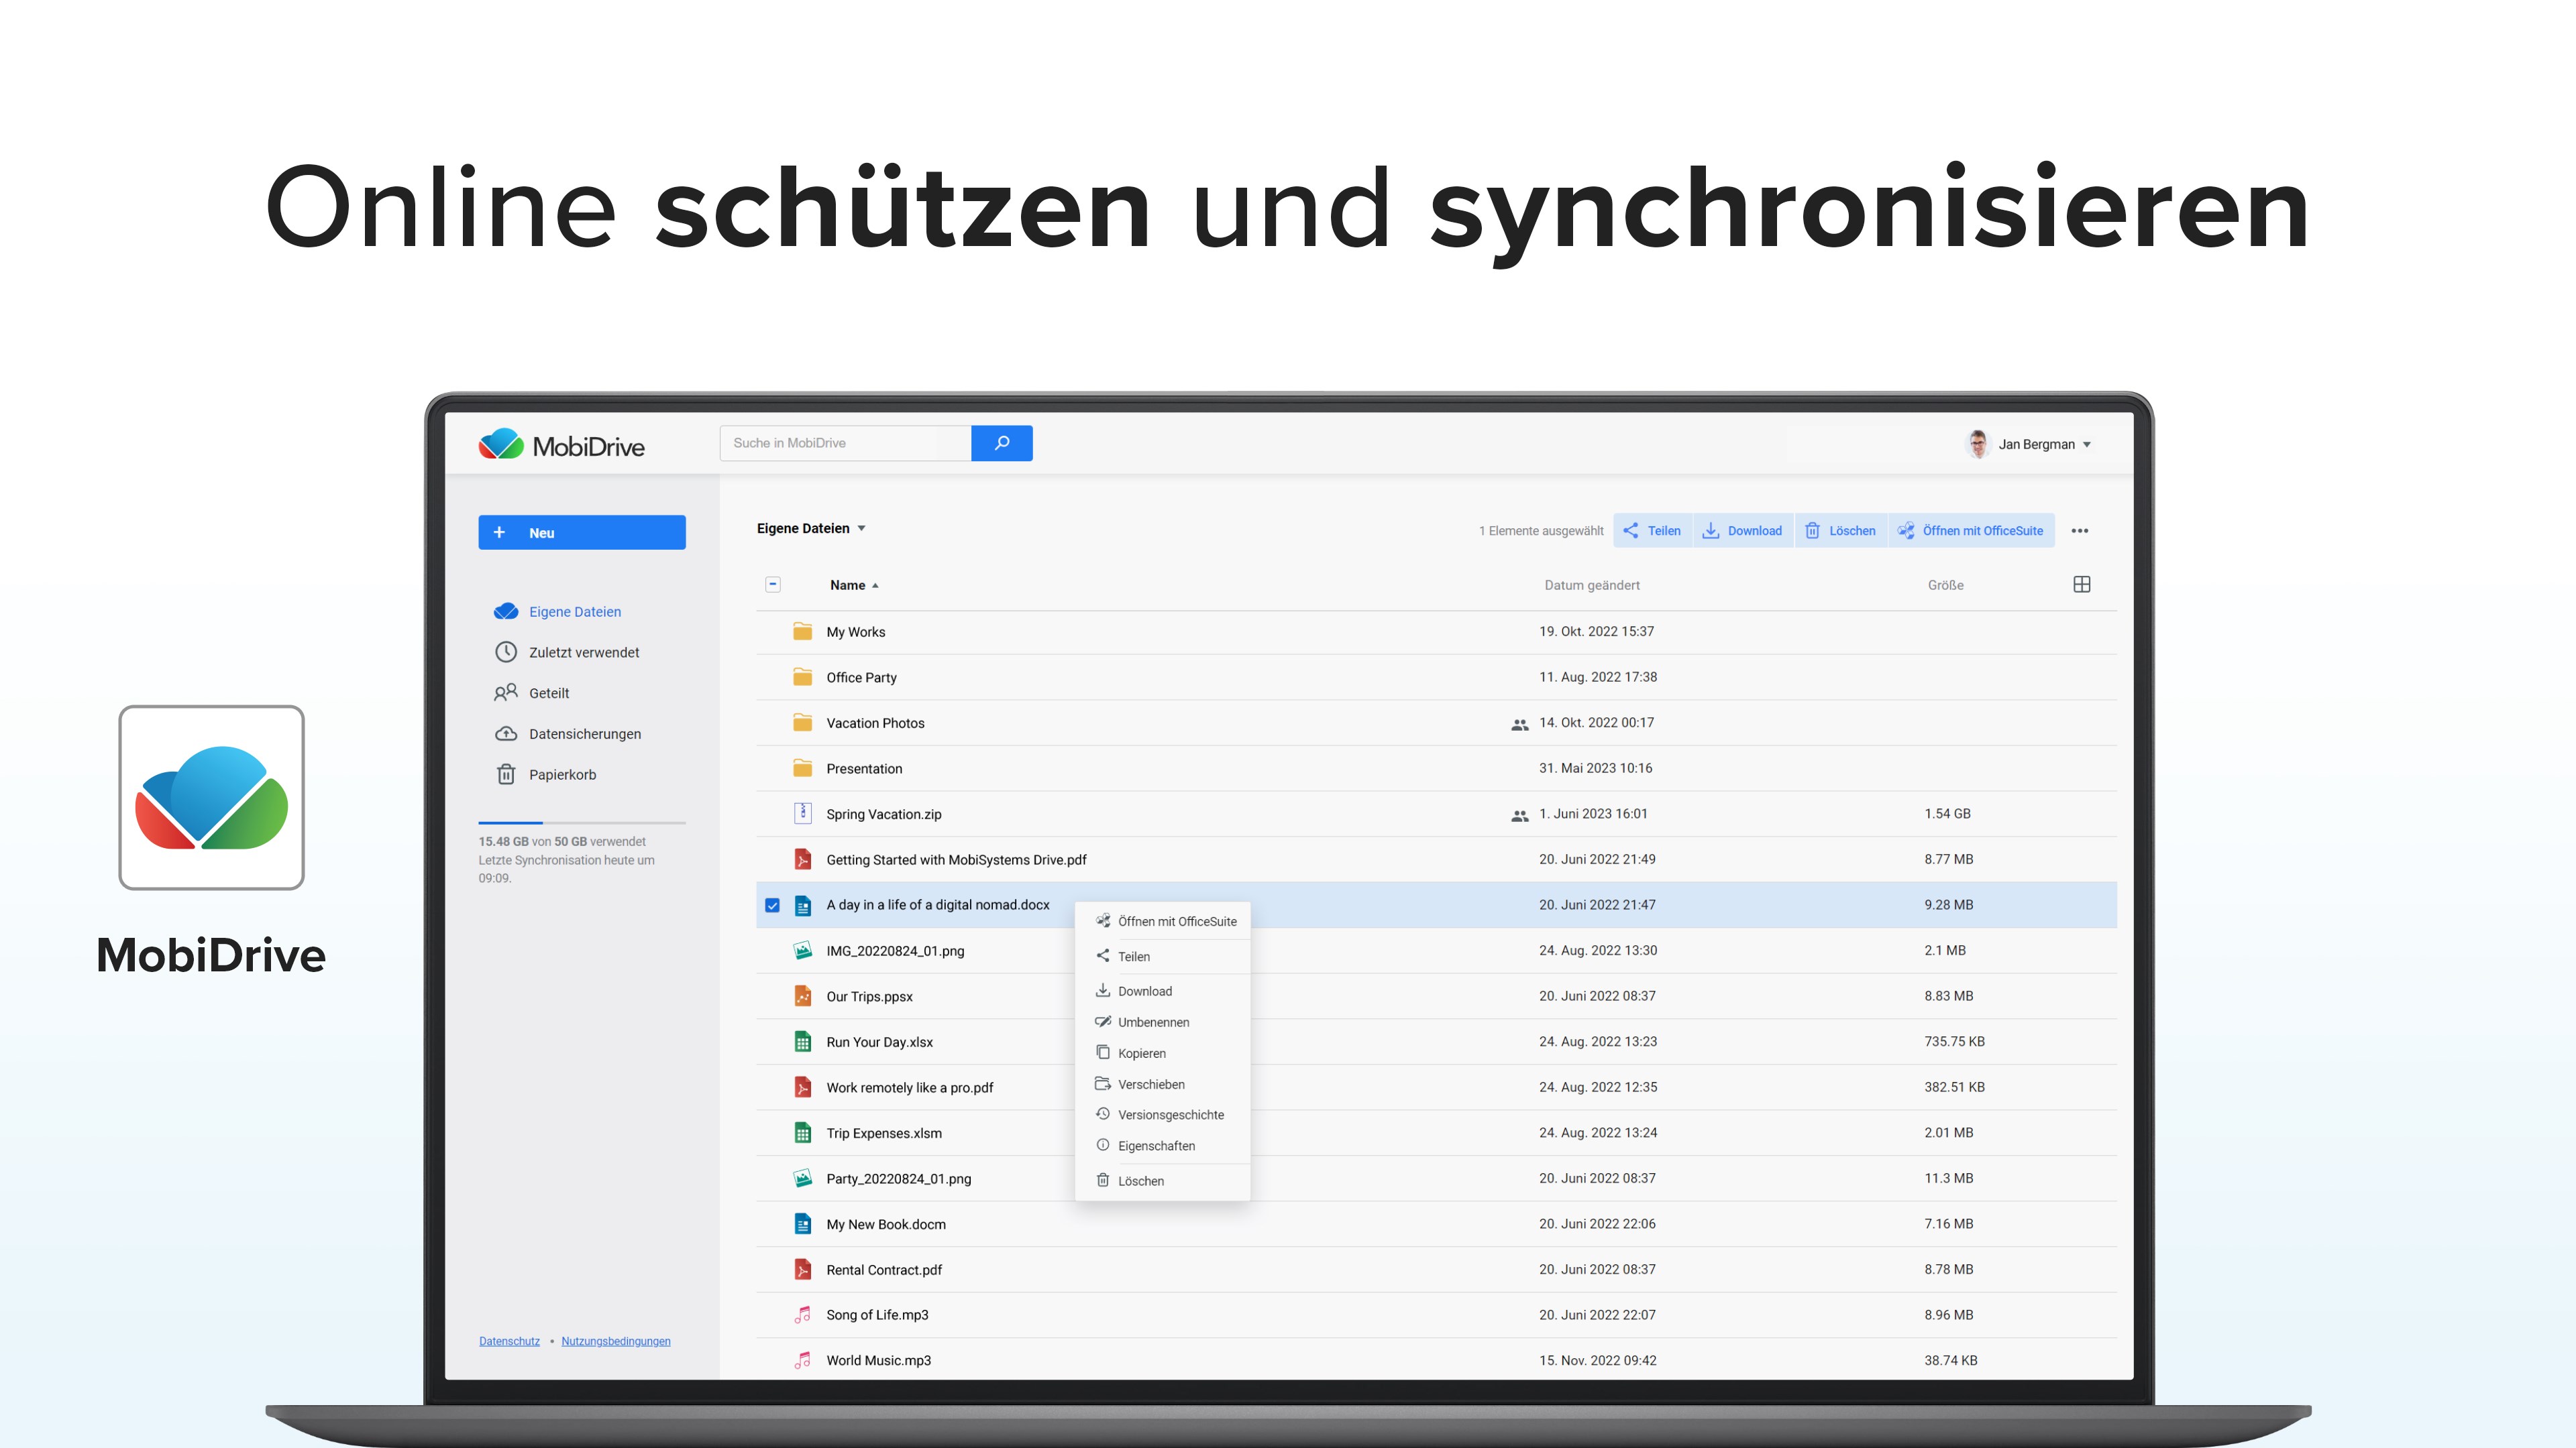The image size is (2576, 1448).
Task: Click the World Music.mp3 music icon
Action: 802,1360
